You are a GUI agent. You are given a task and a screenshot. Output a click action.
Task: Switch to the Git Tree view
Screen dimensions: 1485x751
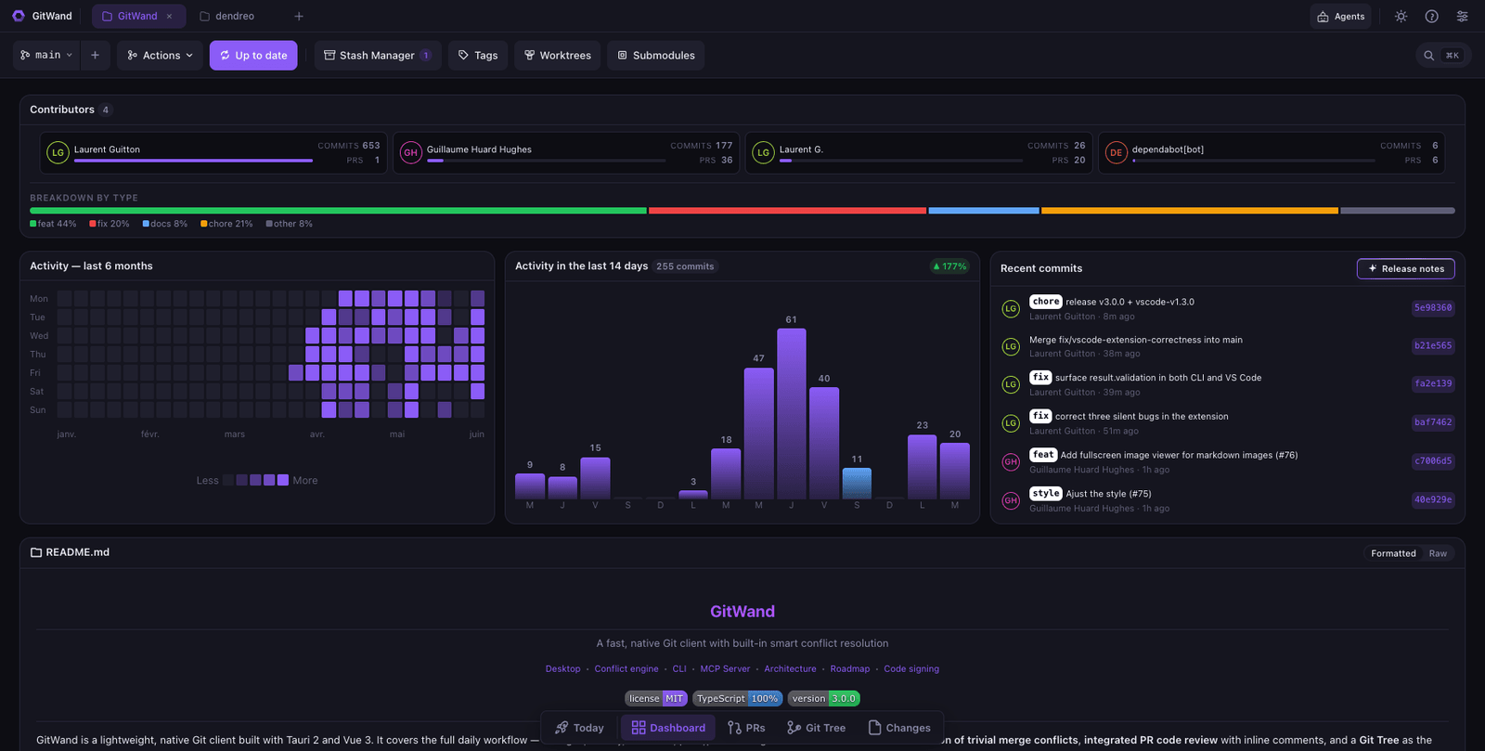[x=816, y=728]
